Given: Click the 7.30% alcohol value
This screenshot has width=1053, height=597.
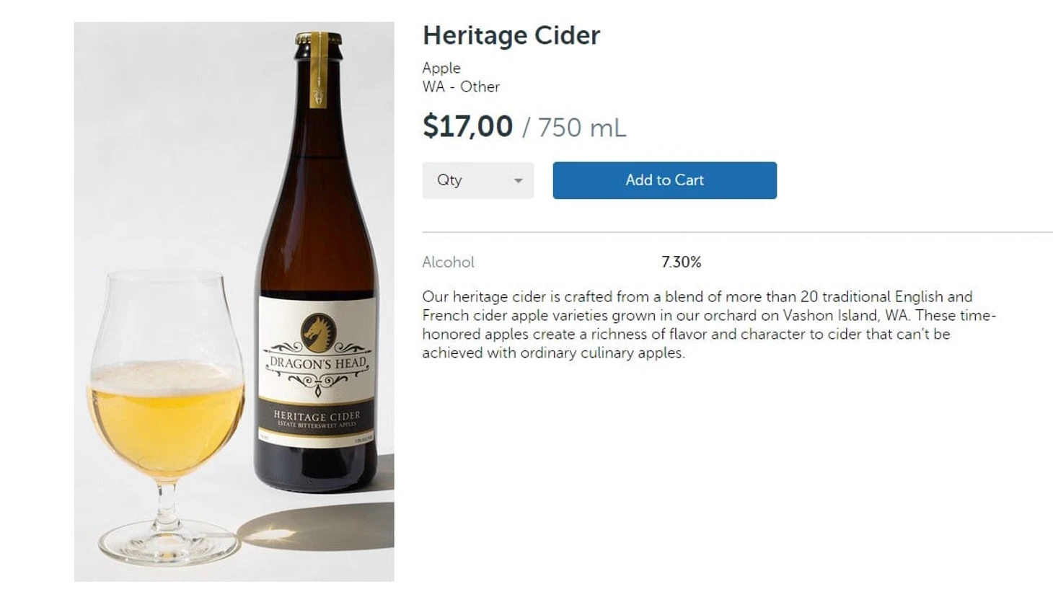Looking at the screenshot, I should click(681, 262).
